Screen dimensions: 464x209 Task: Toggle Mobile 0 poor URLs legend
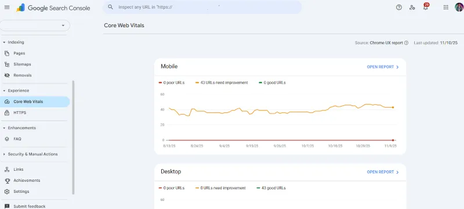[x=171, y=83]
